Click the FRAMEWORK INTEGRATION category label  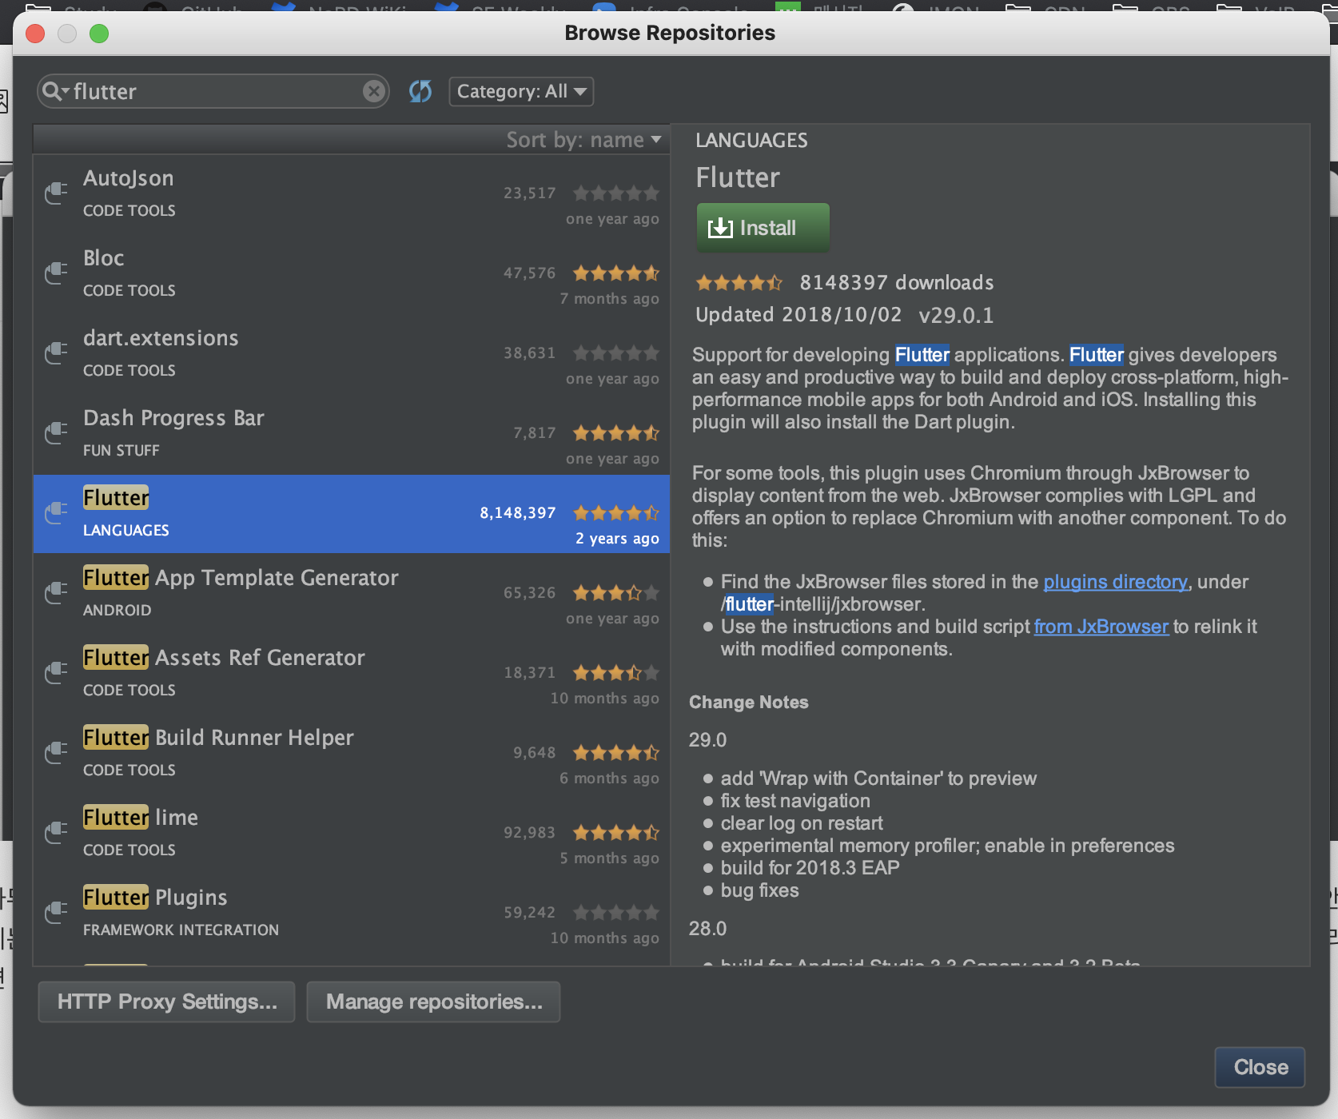(181, 930)
